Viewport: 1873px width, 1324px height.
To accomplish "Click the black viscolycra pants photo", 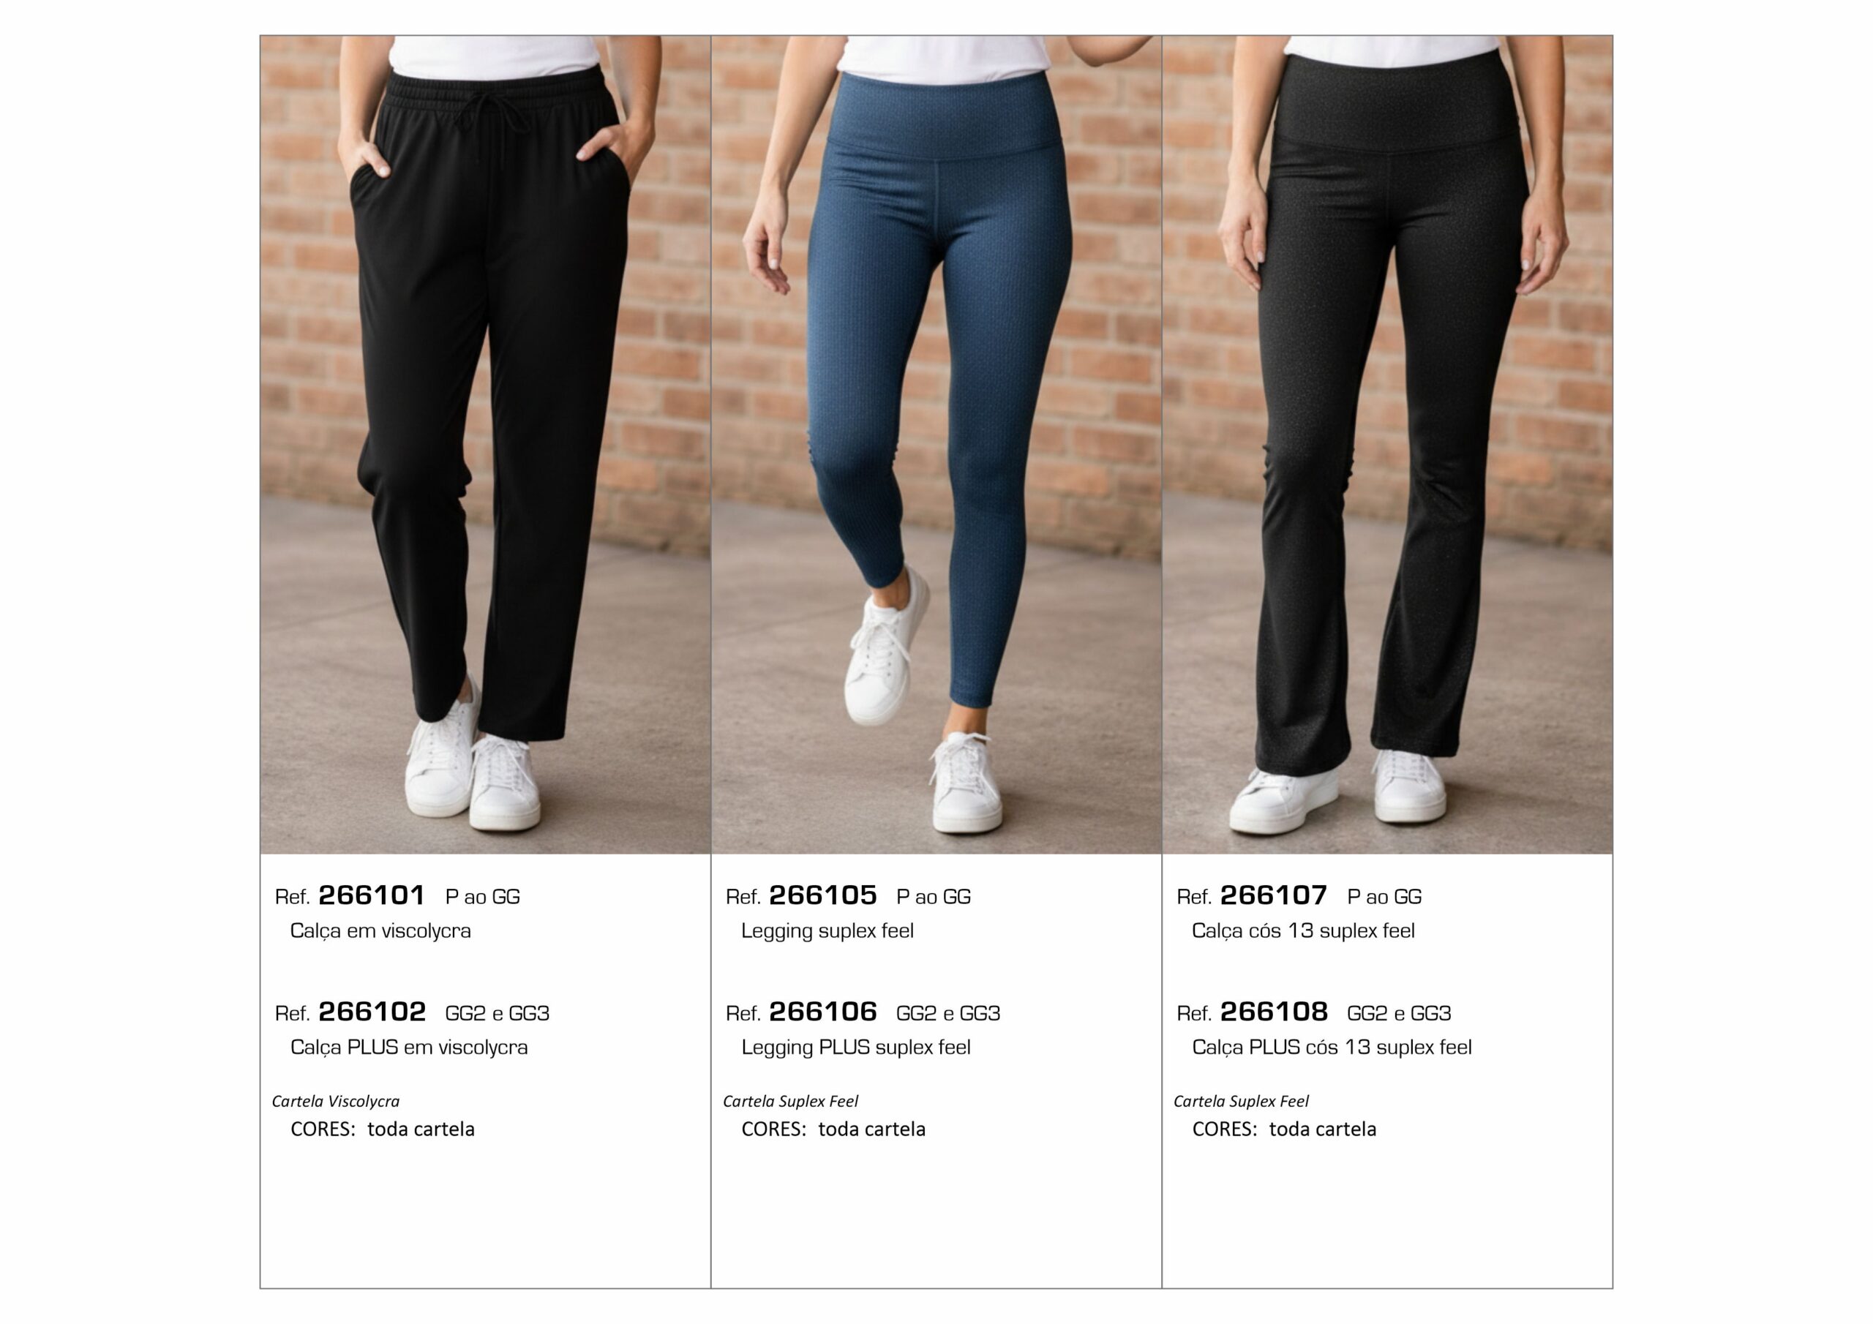I will 485,445.
